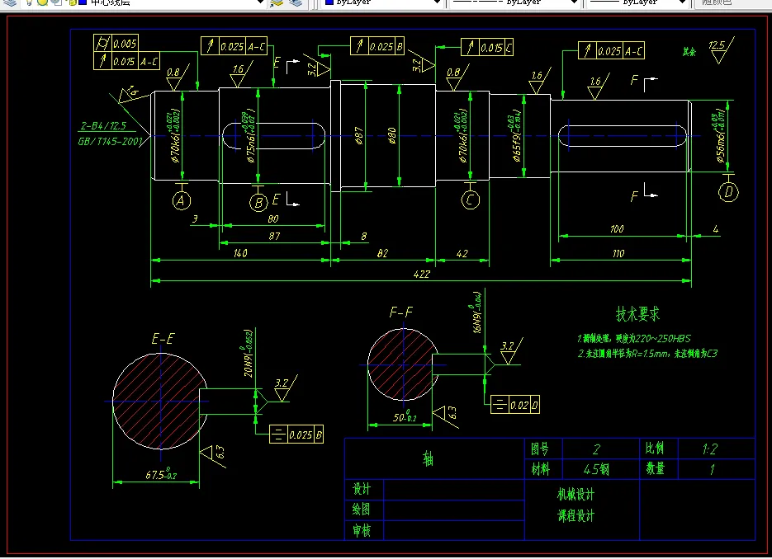Click the F-F section title
Image resolution: width=772 pixels, height=559 pixels.
[x=400, y=312]
